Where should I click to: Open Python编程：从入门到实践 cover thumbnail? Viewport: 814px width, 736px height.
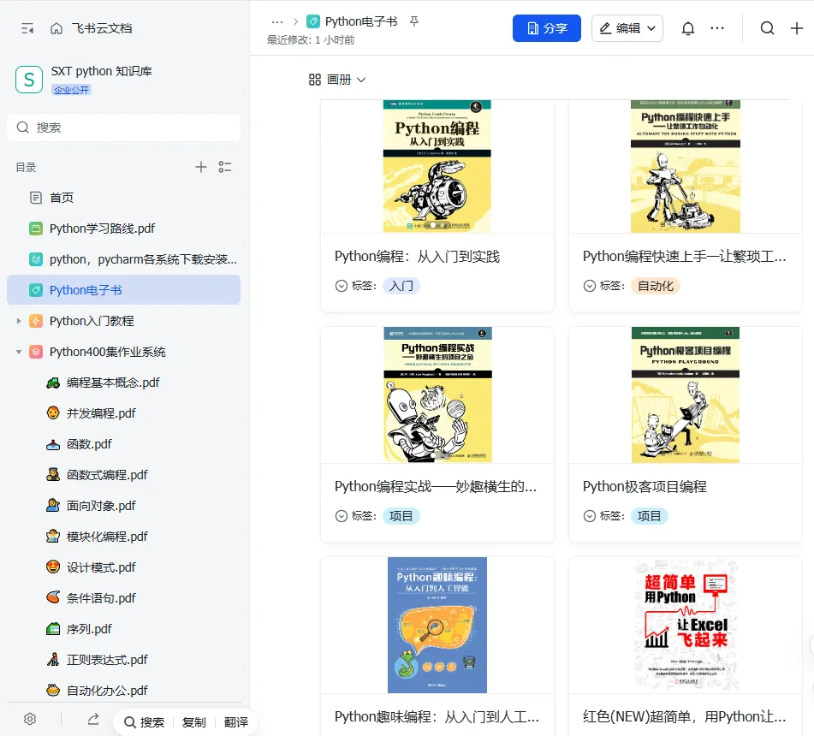437,166
